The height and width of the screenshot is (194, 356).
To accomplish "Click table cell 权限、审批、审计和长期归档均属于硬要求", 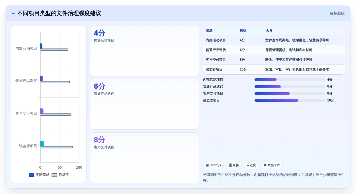I will [x=297, y=69].
